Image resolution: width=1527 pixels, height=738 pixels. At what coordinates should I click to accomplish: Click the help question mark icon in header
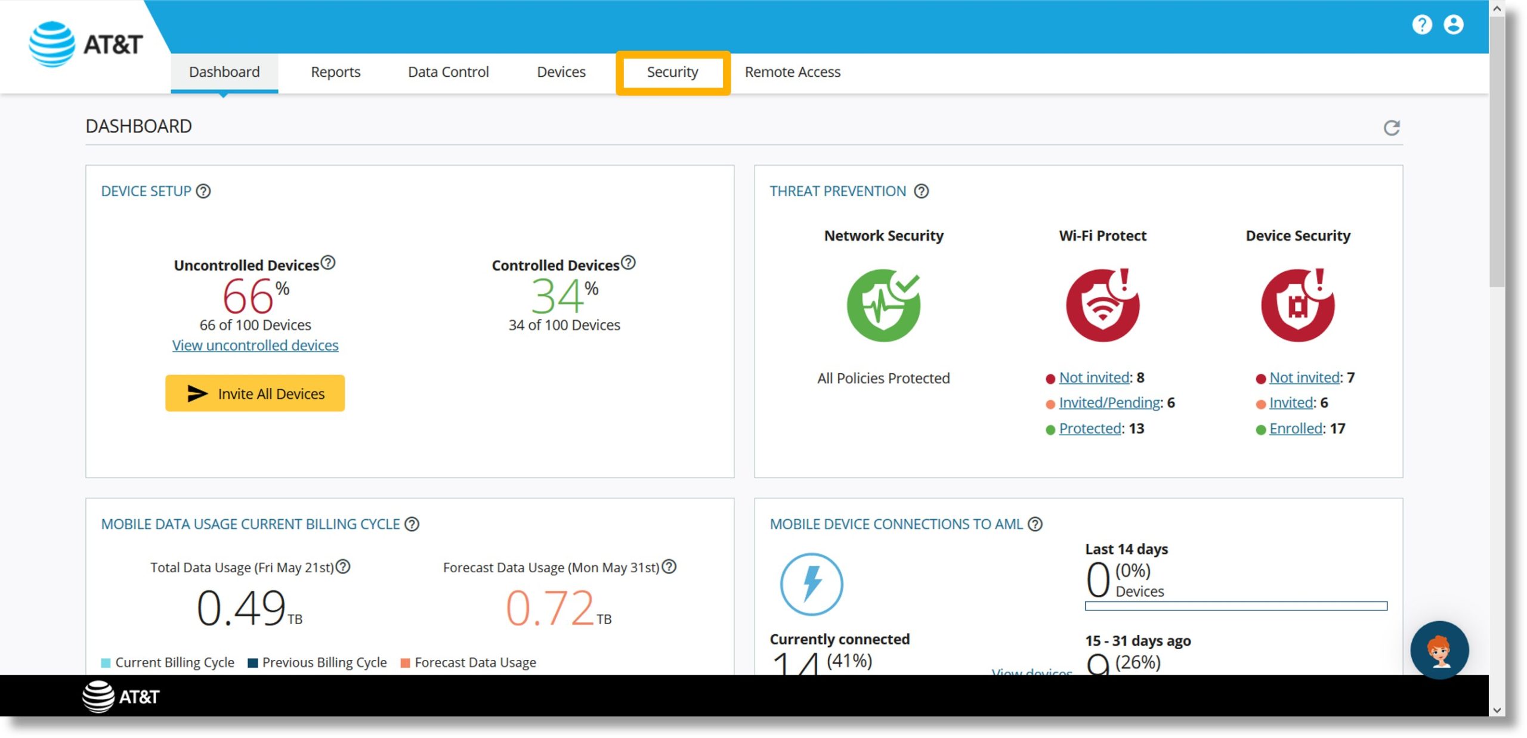1422,24
